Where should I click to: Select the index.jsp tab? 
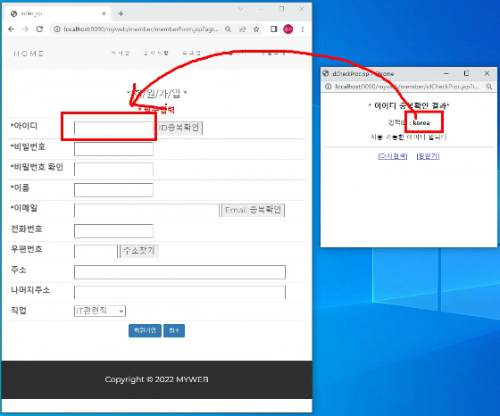[x=57, y=13]
